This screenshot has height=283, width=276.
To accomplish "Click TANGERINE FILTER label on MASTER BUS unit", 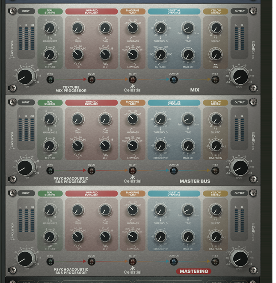I will tap(133, 103).
